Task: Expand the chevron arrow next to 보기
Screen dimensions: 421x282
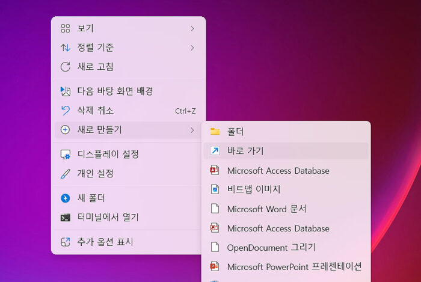Action: [192, 28]
